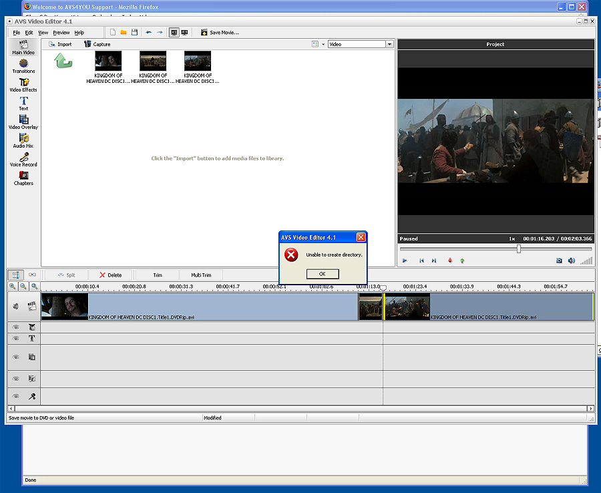Close the Unable to create directory dialog
This screenshot has height=493, width=601.
pyautogui.click(x=361, y=237)
